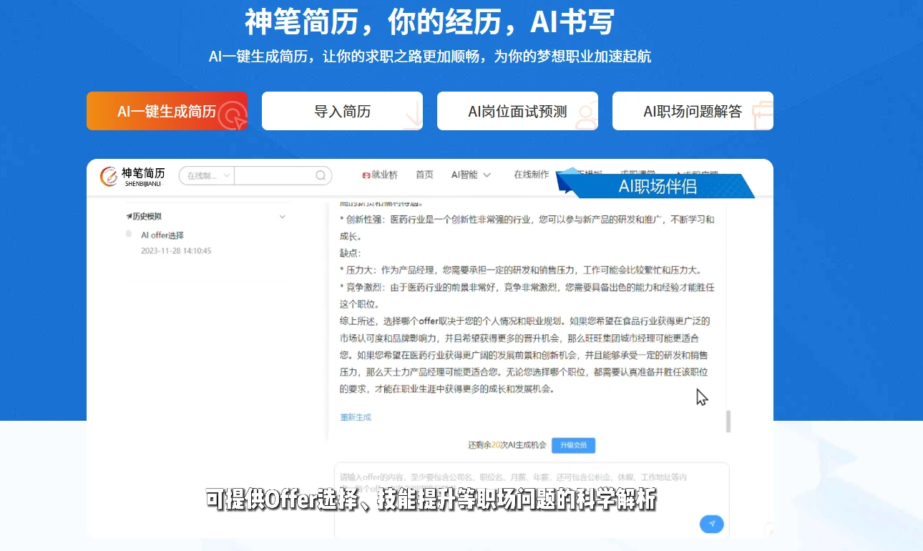Click the AI一键生成简历 button
This screenshot has width=923, height=551.
point(167,111)
